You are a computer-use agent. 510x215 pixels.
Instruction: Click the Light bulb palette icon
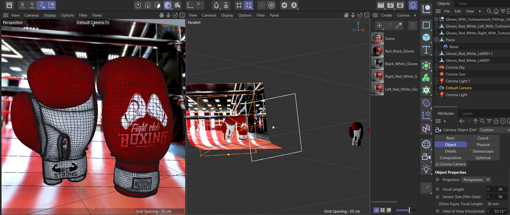426,169
